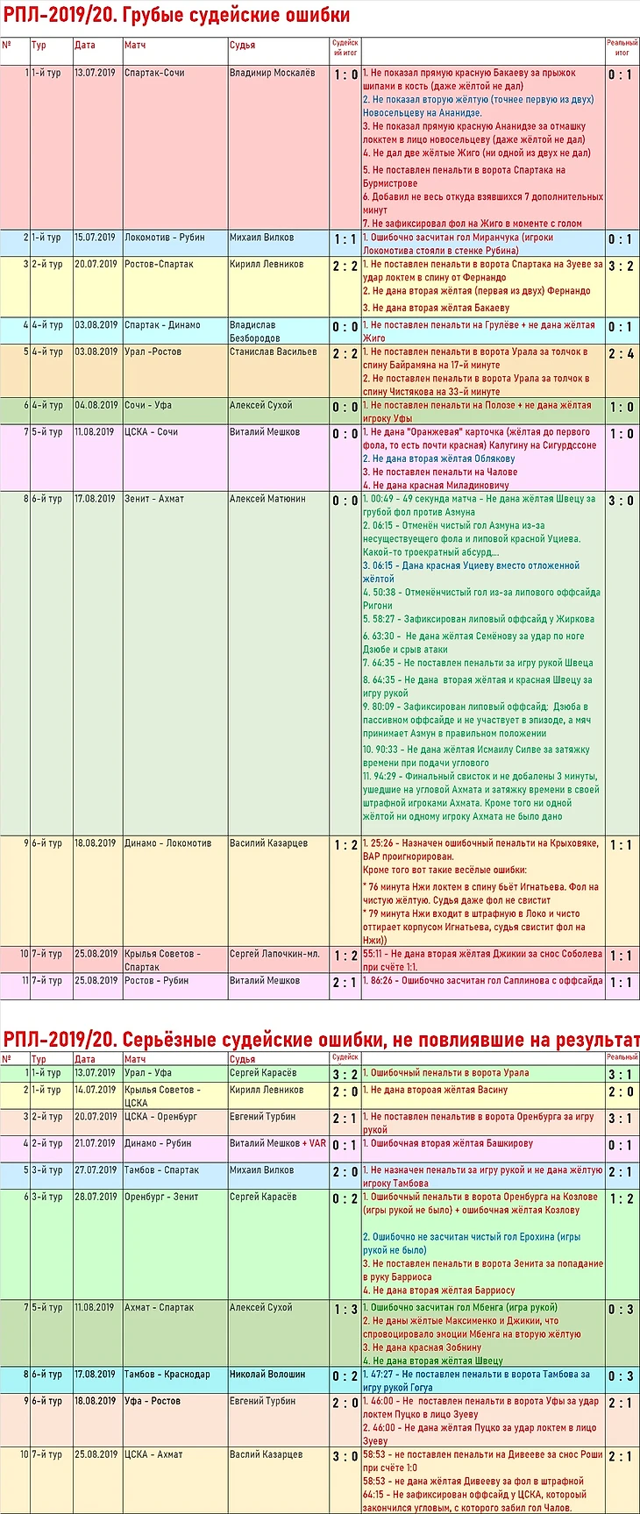Select the 'Урал -Ростов' match cell
The height and width of the screenshot is (1514, 640).
click(x=174, y=371)
